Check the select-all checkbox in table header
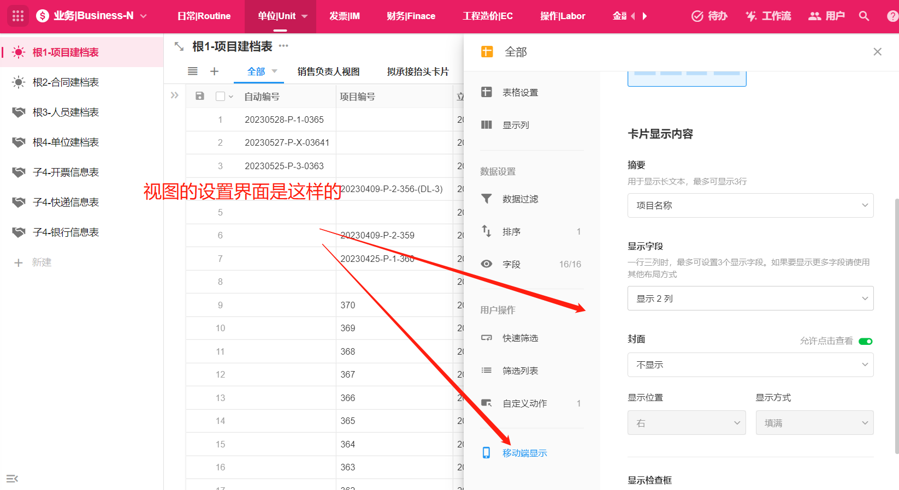899x490 pixels. (x=221, y=97)
